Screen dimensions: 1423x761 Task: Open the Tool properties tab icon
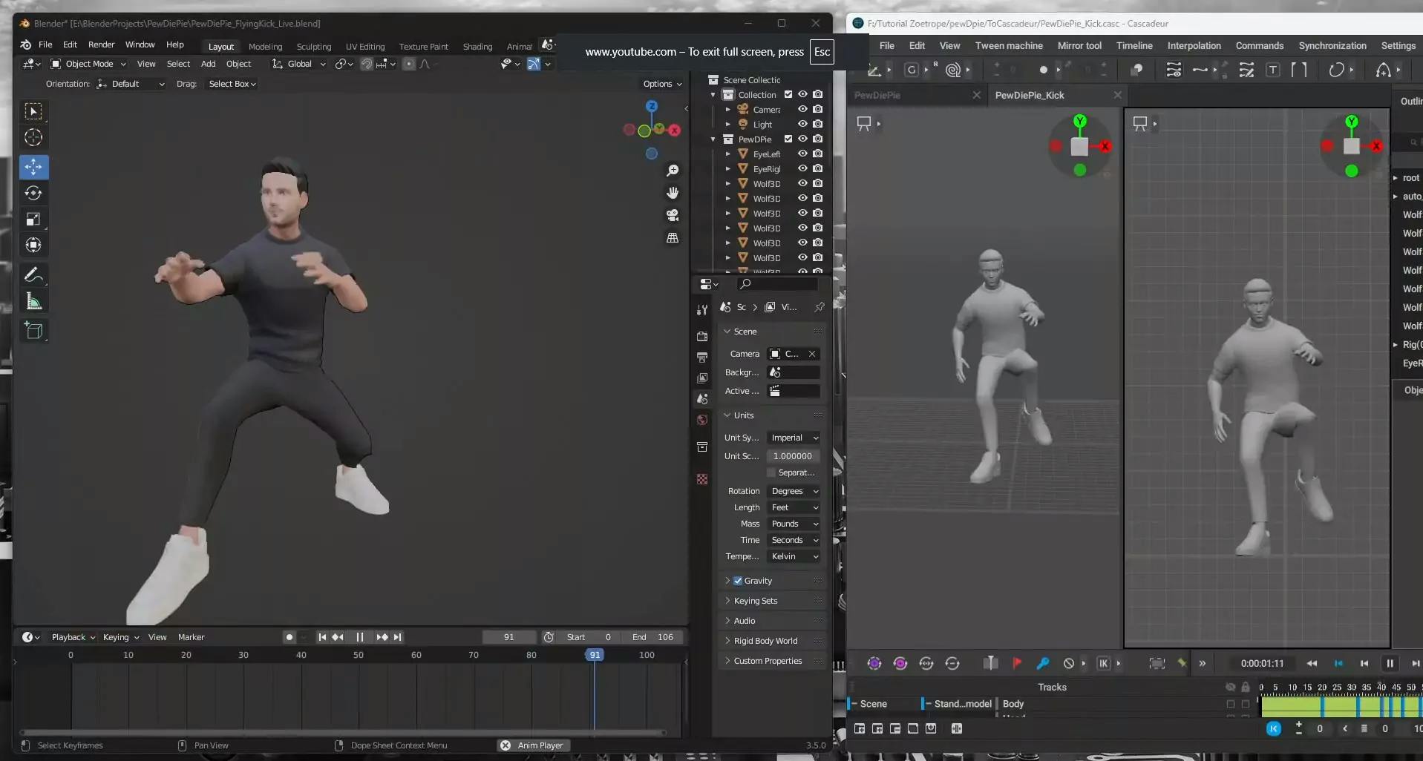tap(702, 310)
